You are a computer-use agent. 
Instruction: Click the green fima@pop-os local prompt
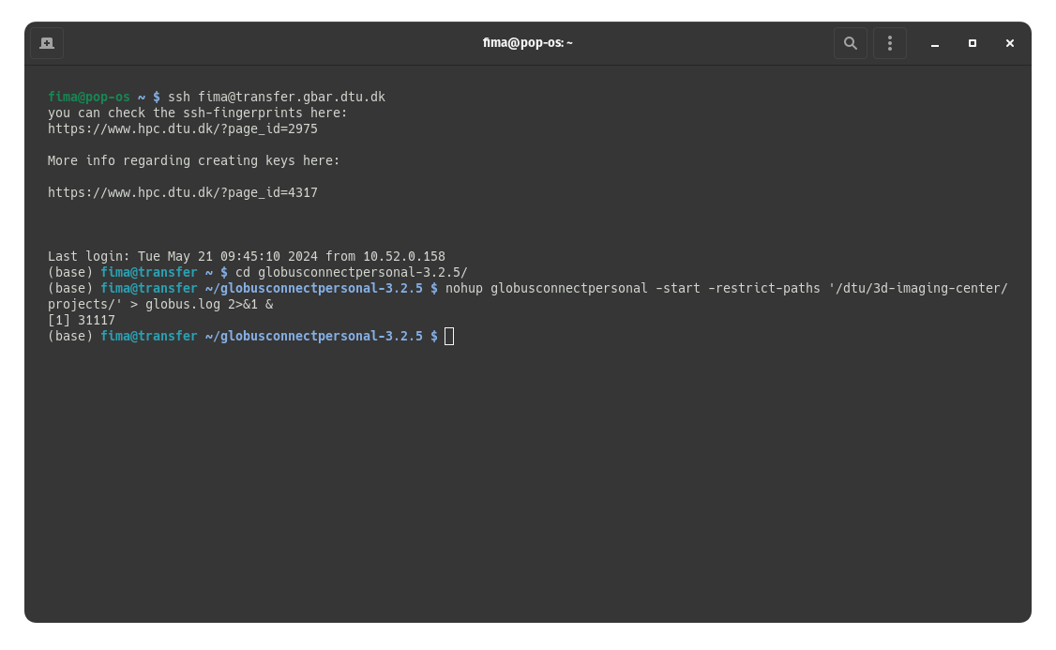click(89, 97)
